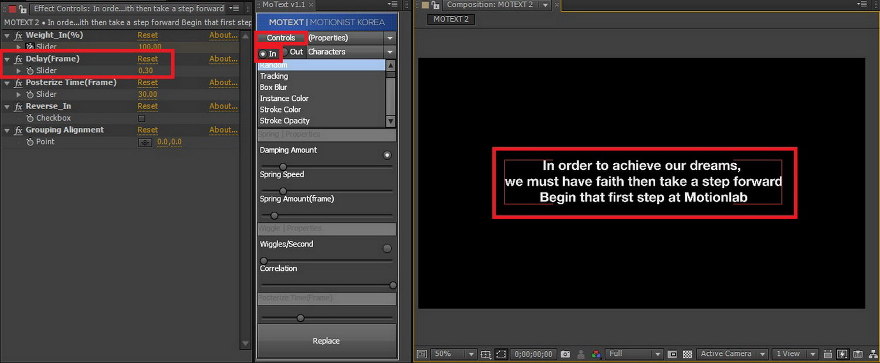The width and height of the screenshot is (880, 363).
Task: Open the Effect Controls panel menu icon
Action: pyautogui.click(x=235, y=8)
